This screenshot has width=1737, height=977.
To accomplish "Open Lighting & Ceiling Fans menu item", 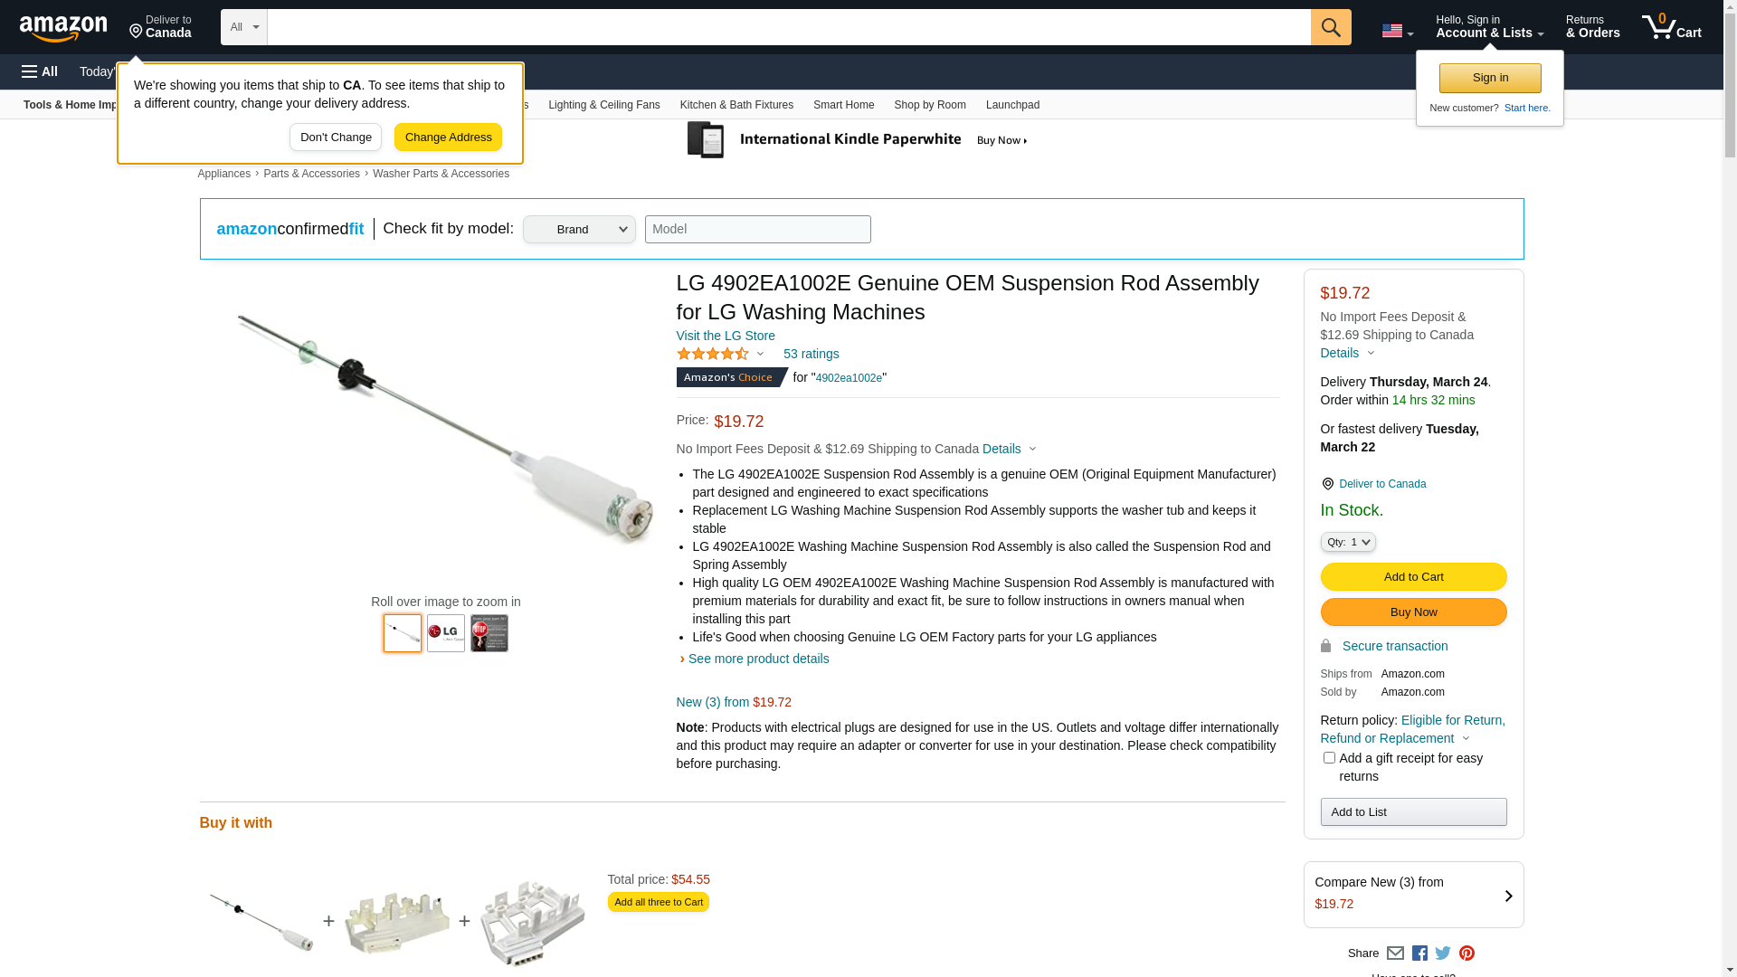I will click(x=603, y=105).
